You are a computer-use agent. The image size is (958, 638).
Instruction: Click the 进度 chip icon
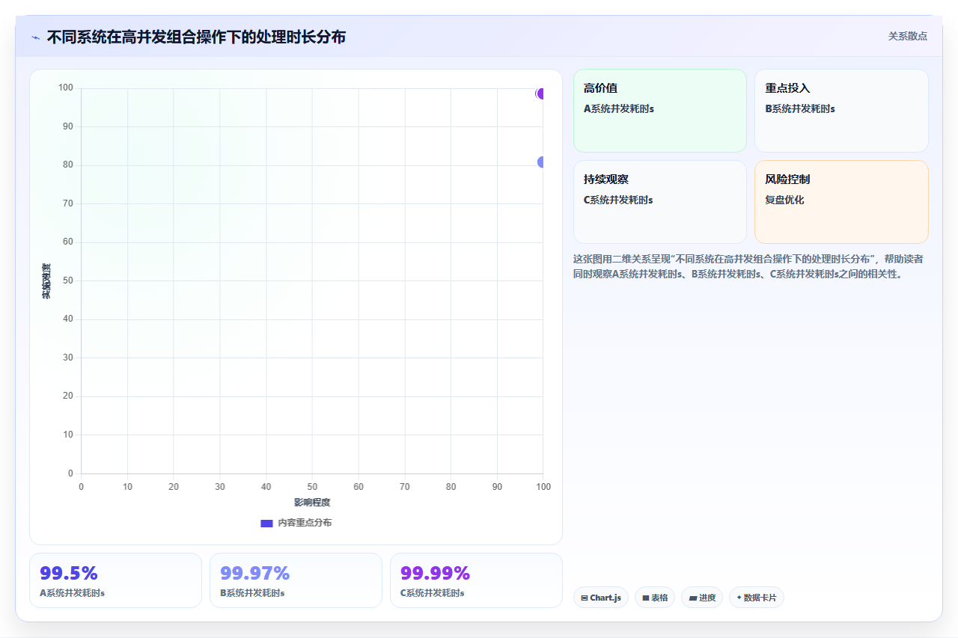pyautogui.click(x=693, y=598)
